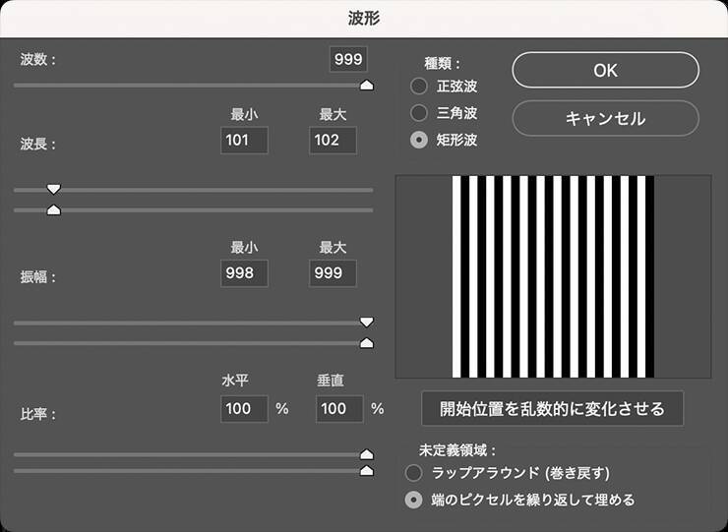Select the 三角波 wave type

(x=419, y=113)
